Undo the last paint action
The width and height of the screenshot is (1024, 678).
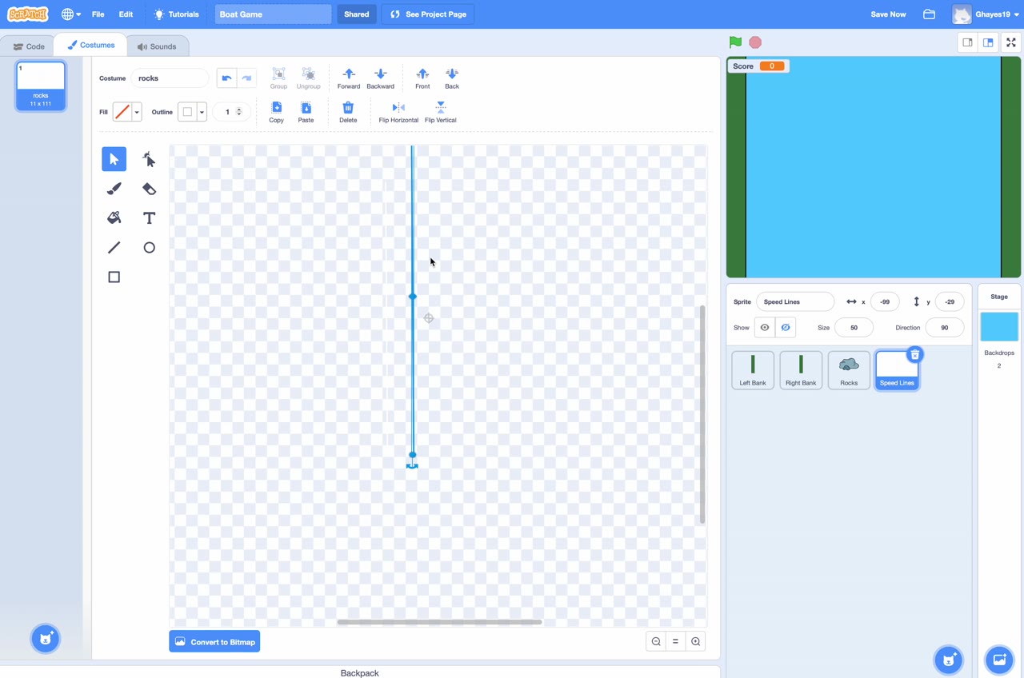click(x=226, y=78)
